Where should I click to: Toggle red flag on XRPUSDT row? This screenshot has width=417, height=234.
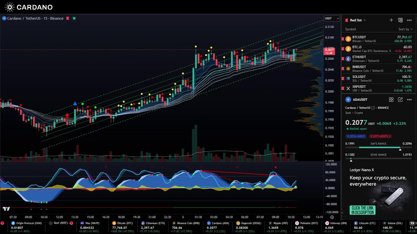coord(343,88)
